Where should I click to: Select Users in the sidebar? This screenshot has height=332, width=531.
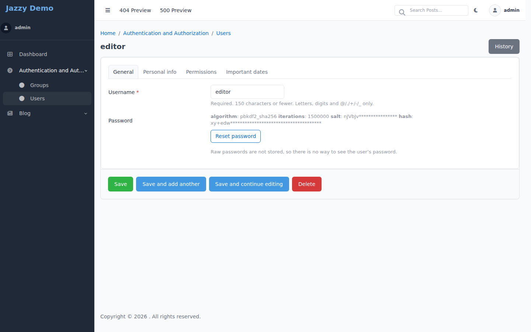[47, 98]
